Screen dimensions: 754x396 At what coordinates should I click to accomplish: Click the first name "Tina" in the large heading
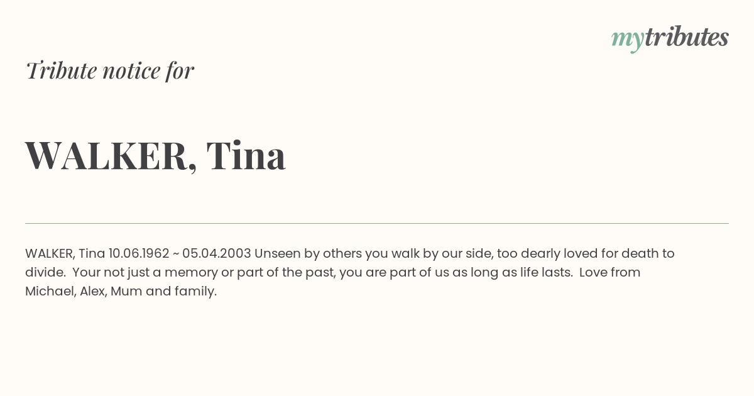pyautogui.click(x=246, y=155)
